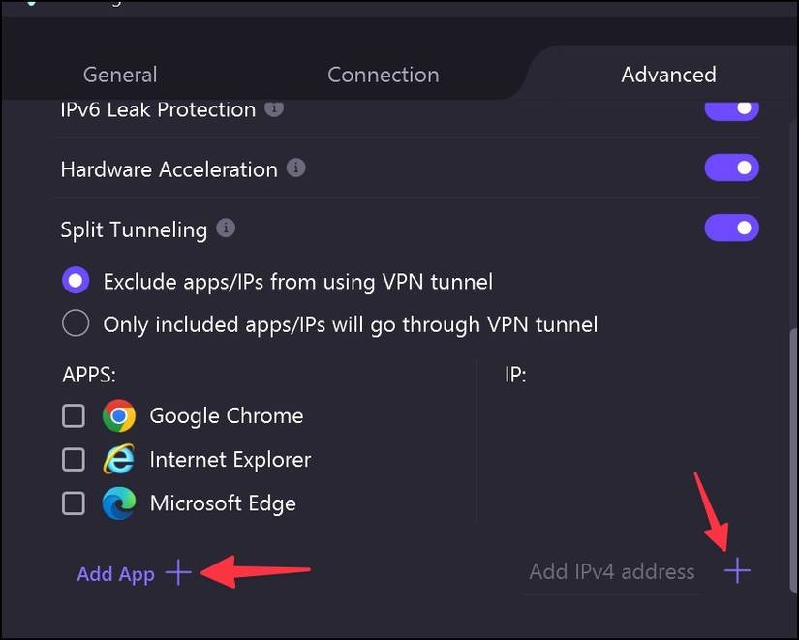Disable the Hardware Acceleration toggle
Image resolution: width=799 pixels, height=640 pixels.
point(731,168)
